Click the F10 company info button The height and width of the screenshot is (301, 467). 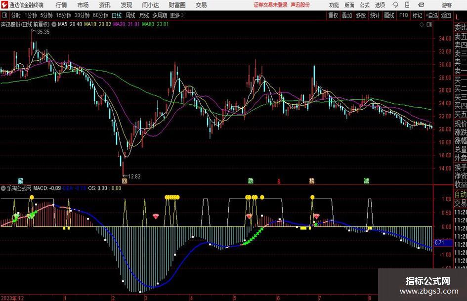pos(404,15)
